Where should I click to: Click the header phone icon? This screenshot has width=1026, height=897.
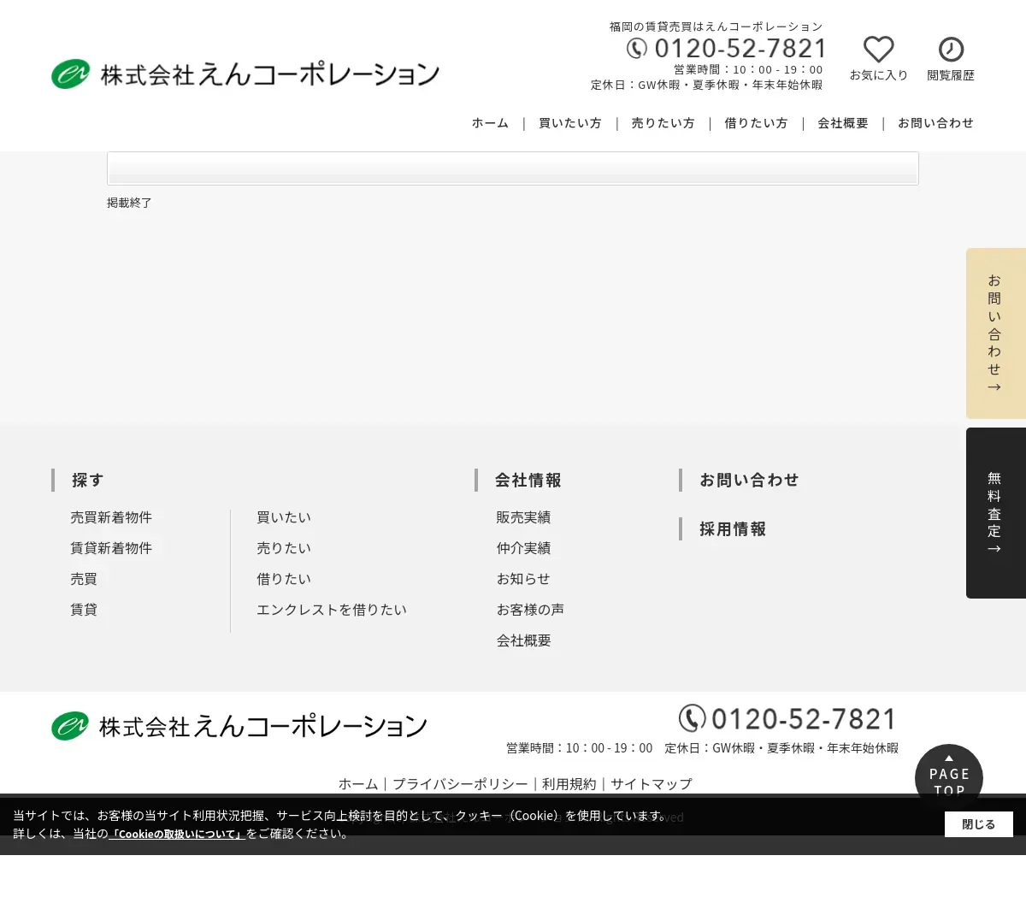(x=637, y=49)
